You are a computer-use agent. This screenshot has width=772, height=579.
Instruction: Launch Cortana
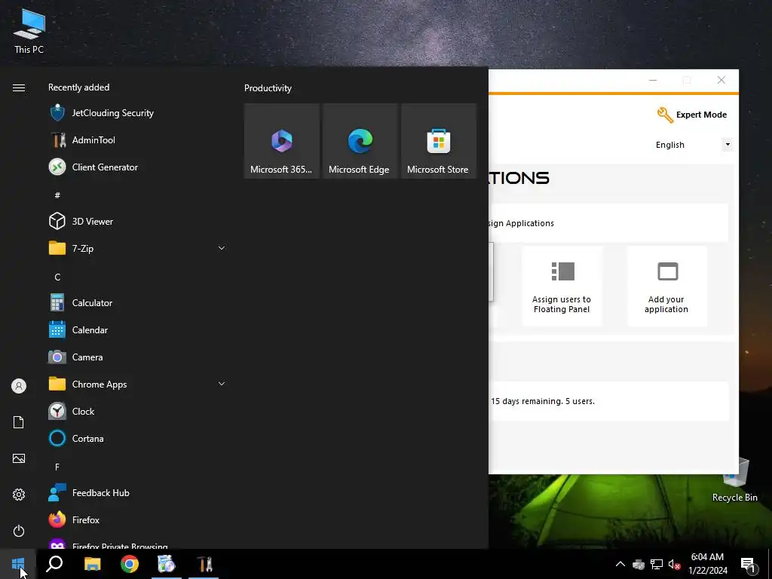[x=137, y=438]
